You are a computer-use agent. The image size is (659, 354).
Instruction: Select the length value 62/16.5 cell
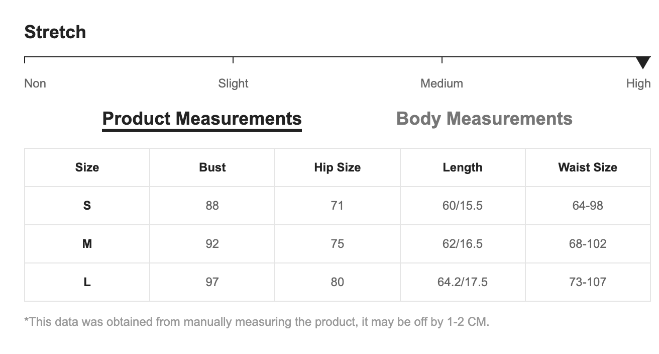tap(463, 244)
